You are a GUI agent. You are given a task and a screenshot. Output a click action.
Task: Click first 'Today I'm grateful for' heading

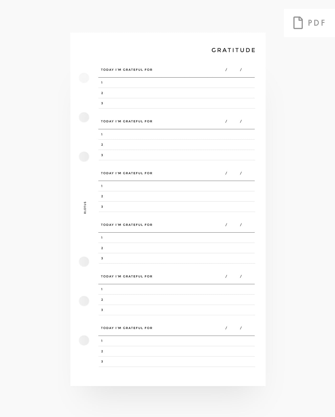coord(127,70)
